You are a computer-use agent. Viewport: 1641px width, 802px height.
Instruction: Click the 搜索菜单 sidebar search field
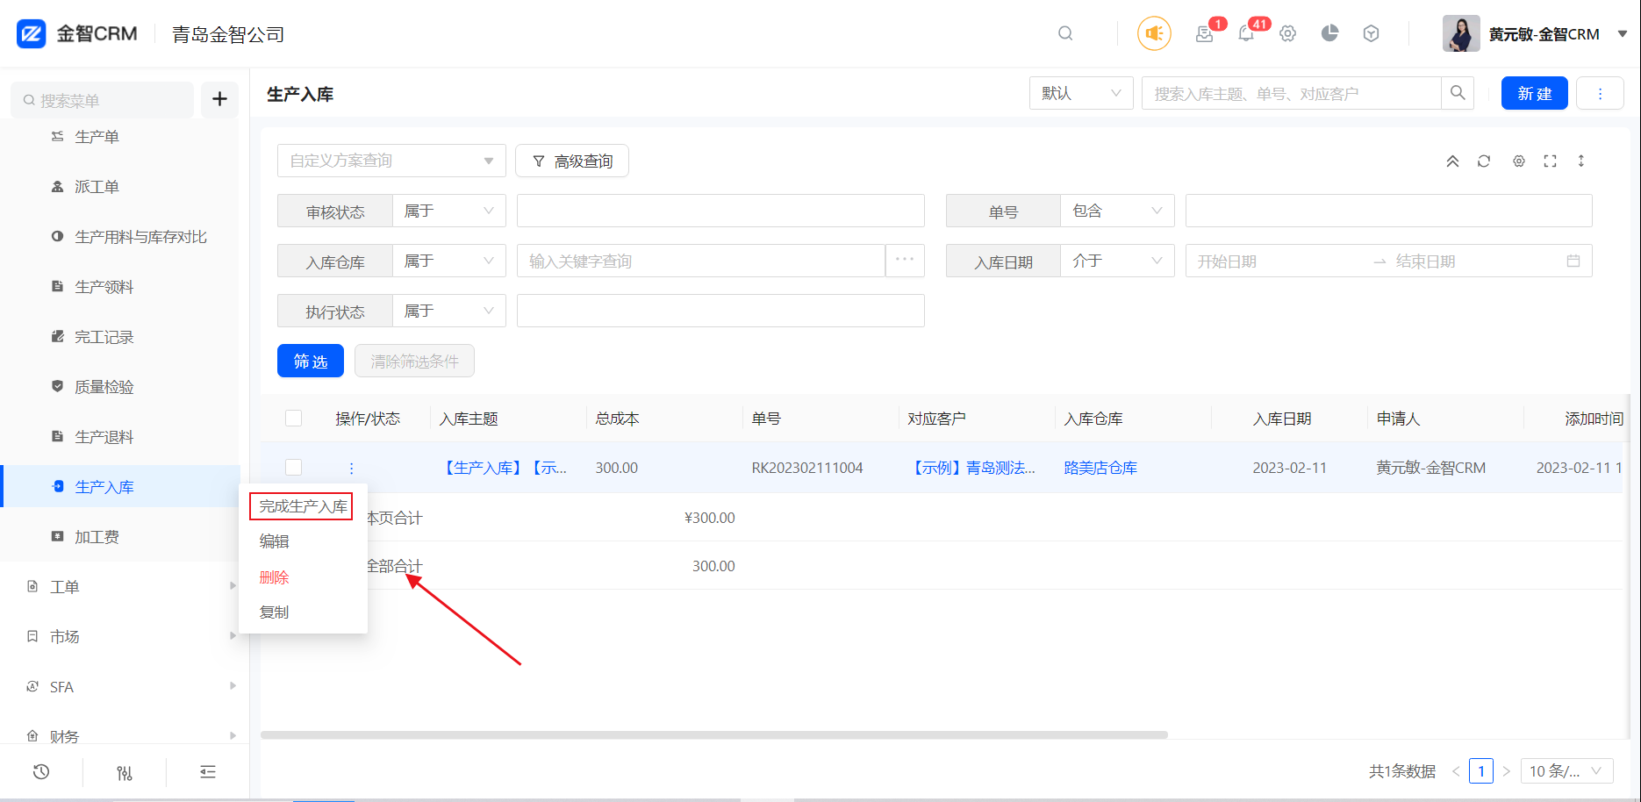pos(102,100)
